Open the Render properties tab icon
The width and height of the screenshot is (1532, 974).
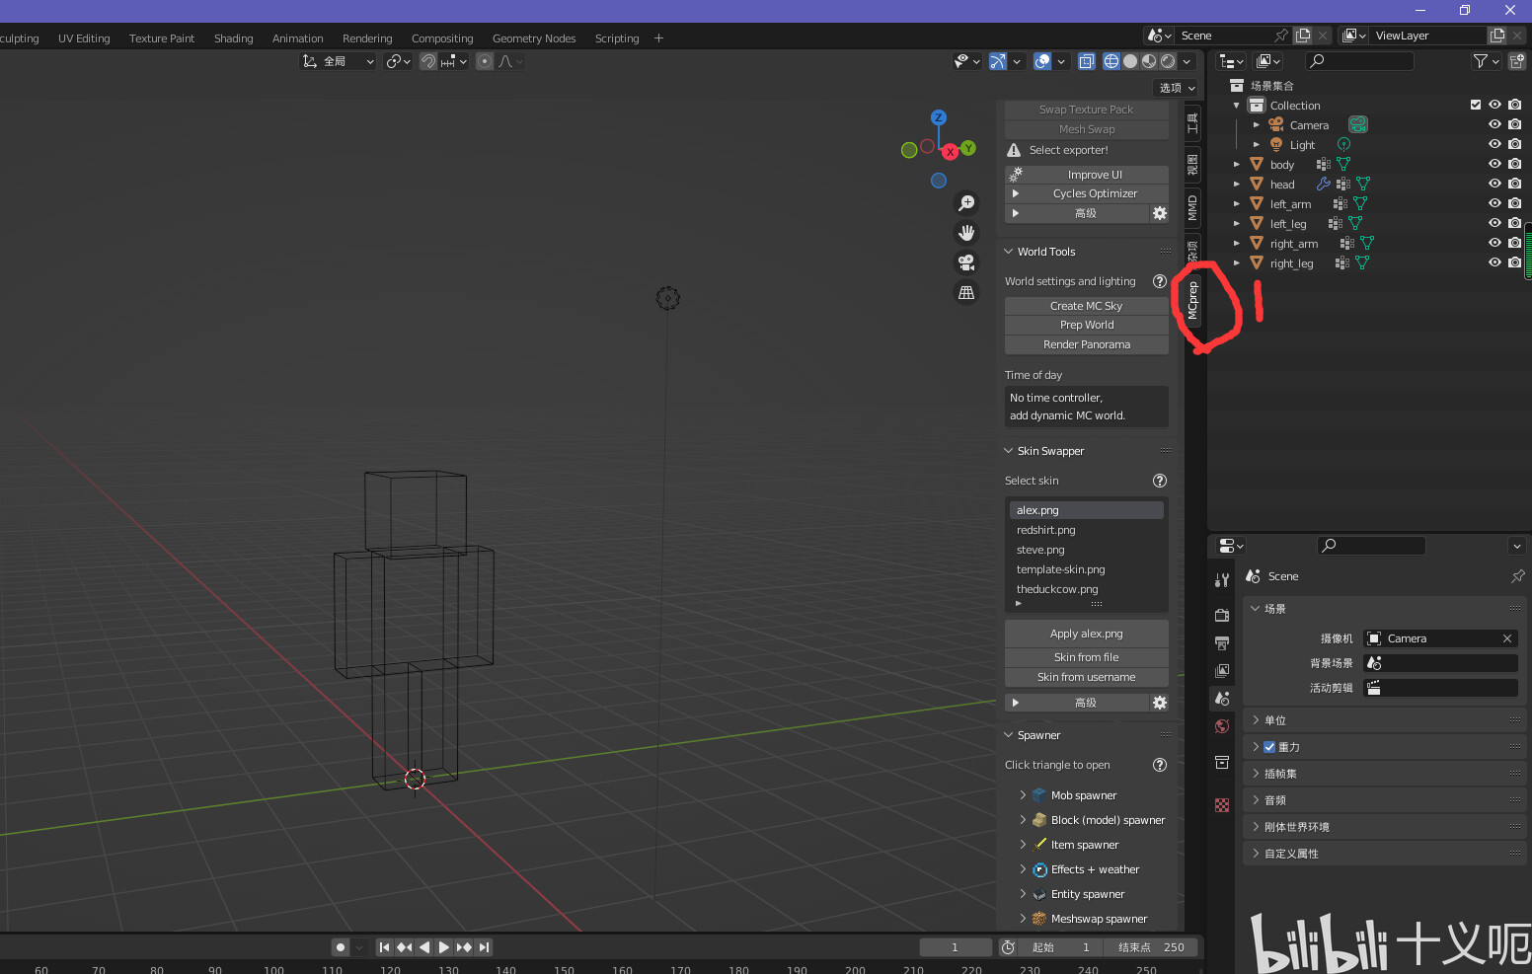tap(1222, 615)
